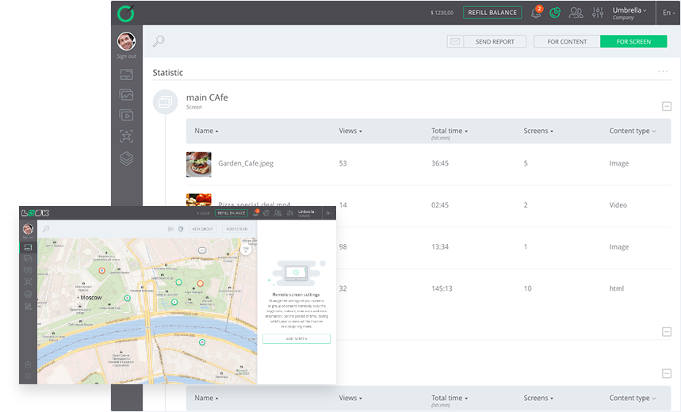681x412 pixels.
Task: Open the Umbrella company dropdown
Action: [629, 13]
